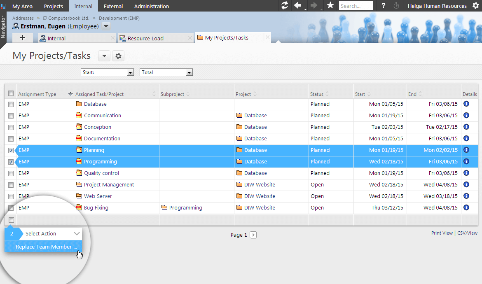Screen dimensions: 482x284
Task: Open details info icon for Project Management row
Action: 466,184
